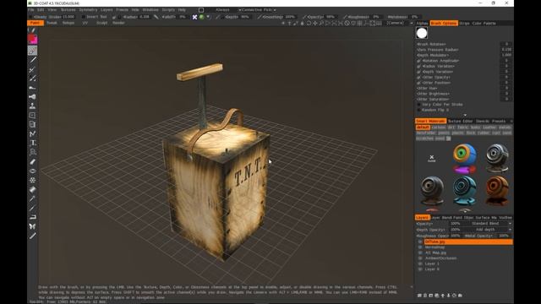Click the red foreground color swatch
This screenshot has height=304, width=541.
pyautogui.click(x=32, y=37)
